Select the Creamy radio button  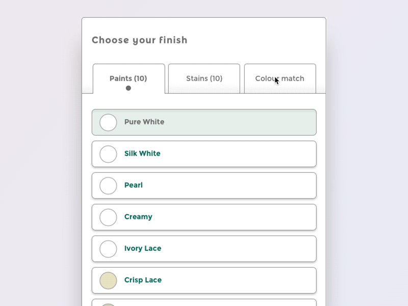(108, 217)
